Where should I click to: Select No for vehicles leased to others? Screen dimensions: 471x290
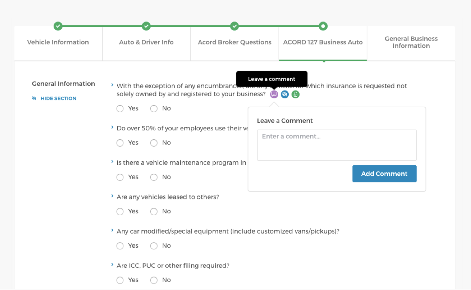pyautogui.click(x=154, y=211)
